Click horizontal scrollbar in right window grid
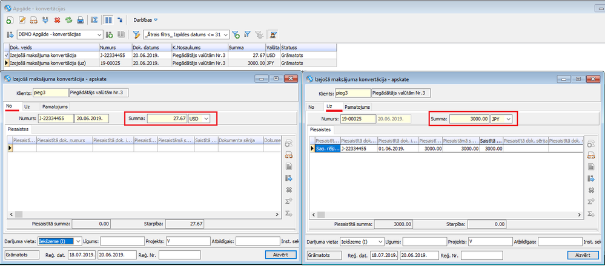 click(447, 214)
